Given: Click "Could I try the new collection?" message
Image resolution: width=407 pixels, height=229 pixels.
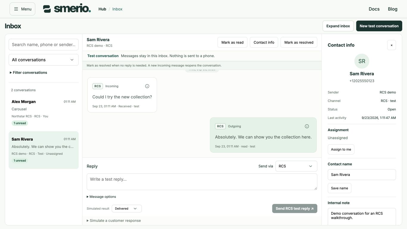Looking at the screenshot, I should point(122,97).
